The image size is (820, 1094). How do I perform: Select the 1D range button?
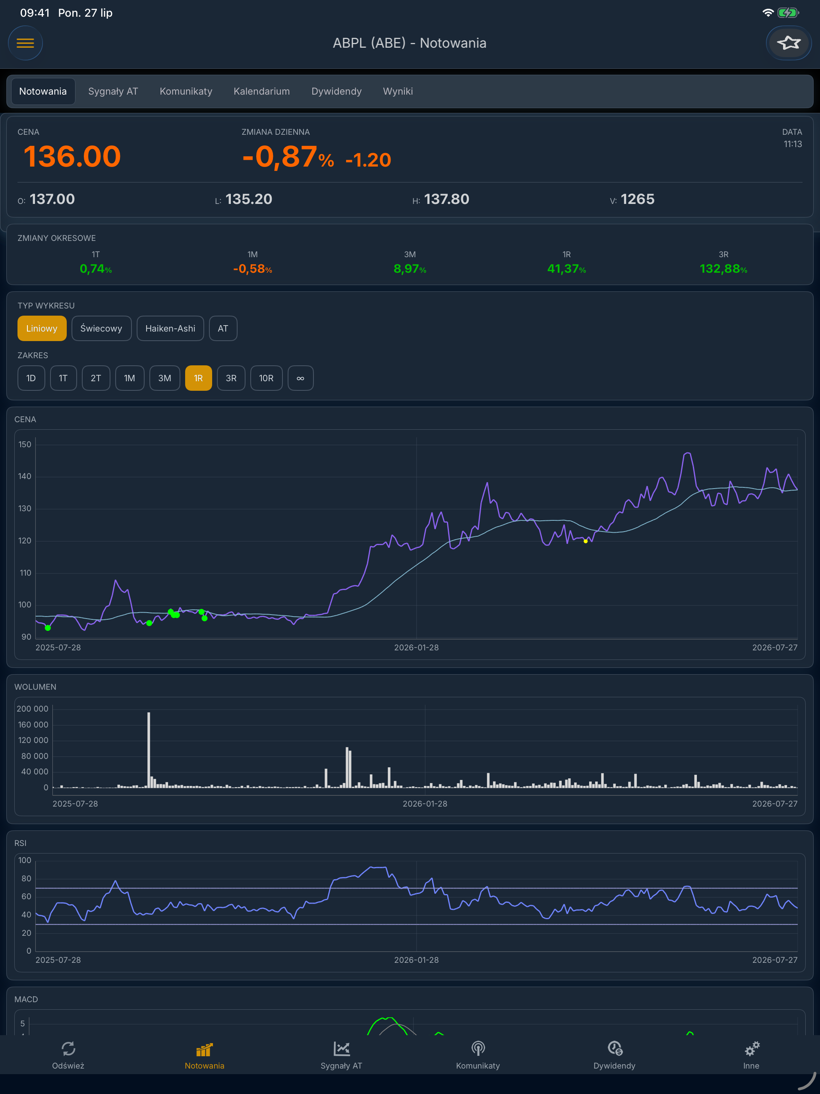point(31,378)
